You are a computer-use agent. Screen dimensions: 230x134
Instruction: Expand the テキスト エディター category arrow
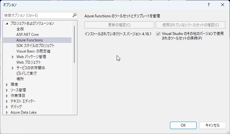tap(7, 101)
